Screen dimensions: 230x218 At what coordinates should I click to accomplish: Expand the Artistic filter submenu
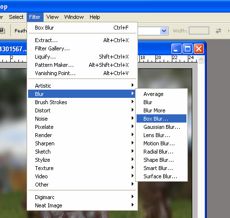82,86
